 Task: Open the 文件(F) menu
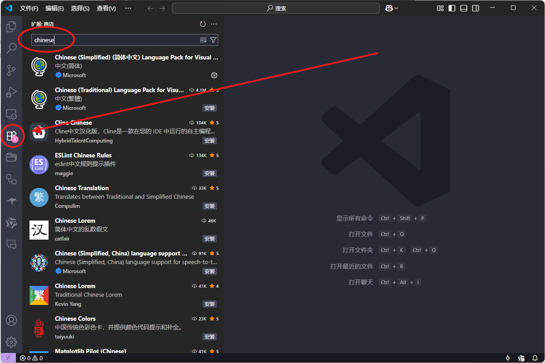pyautogui.click(x=29, y=8)
